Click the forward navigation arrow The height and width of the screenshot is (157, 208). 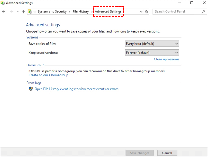click(x=11, y=12)
